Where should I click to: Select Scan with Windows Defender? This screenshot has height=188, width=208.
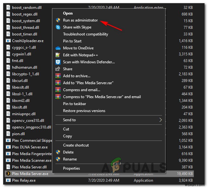click(89, 62)
